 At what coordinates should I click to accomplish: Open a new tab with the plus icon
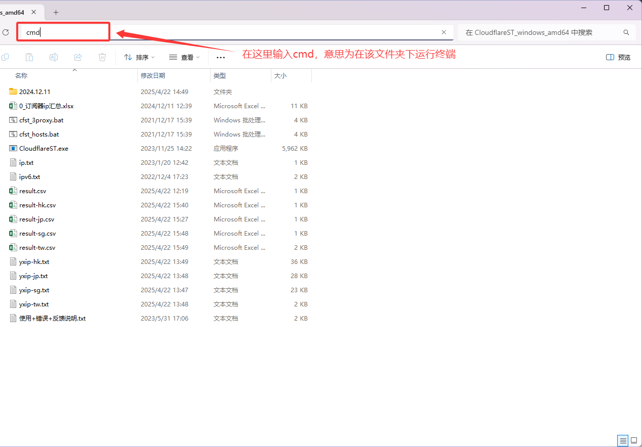pyautogui.click(x=56, y=12)
